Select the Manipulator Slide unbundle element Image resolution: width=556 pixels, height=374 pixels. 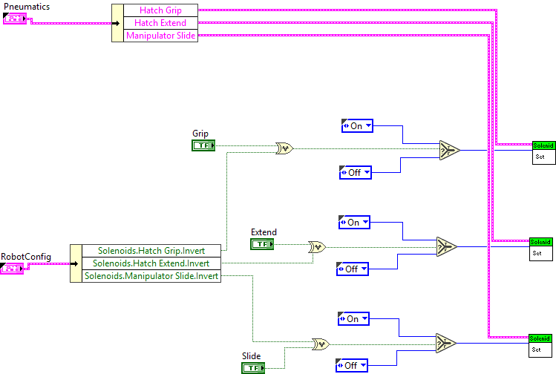click(161, 36)
